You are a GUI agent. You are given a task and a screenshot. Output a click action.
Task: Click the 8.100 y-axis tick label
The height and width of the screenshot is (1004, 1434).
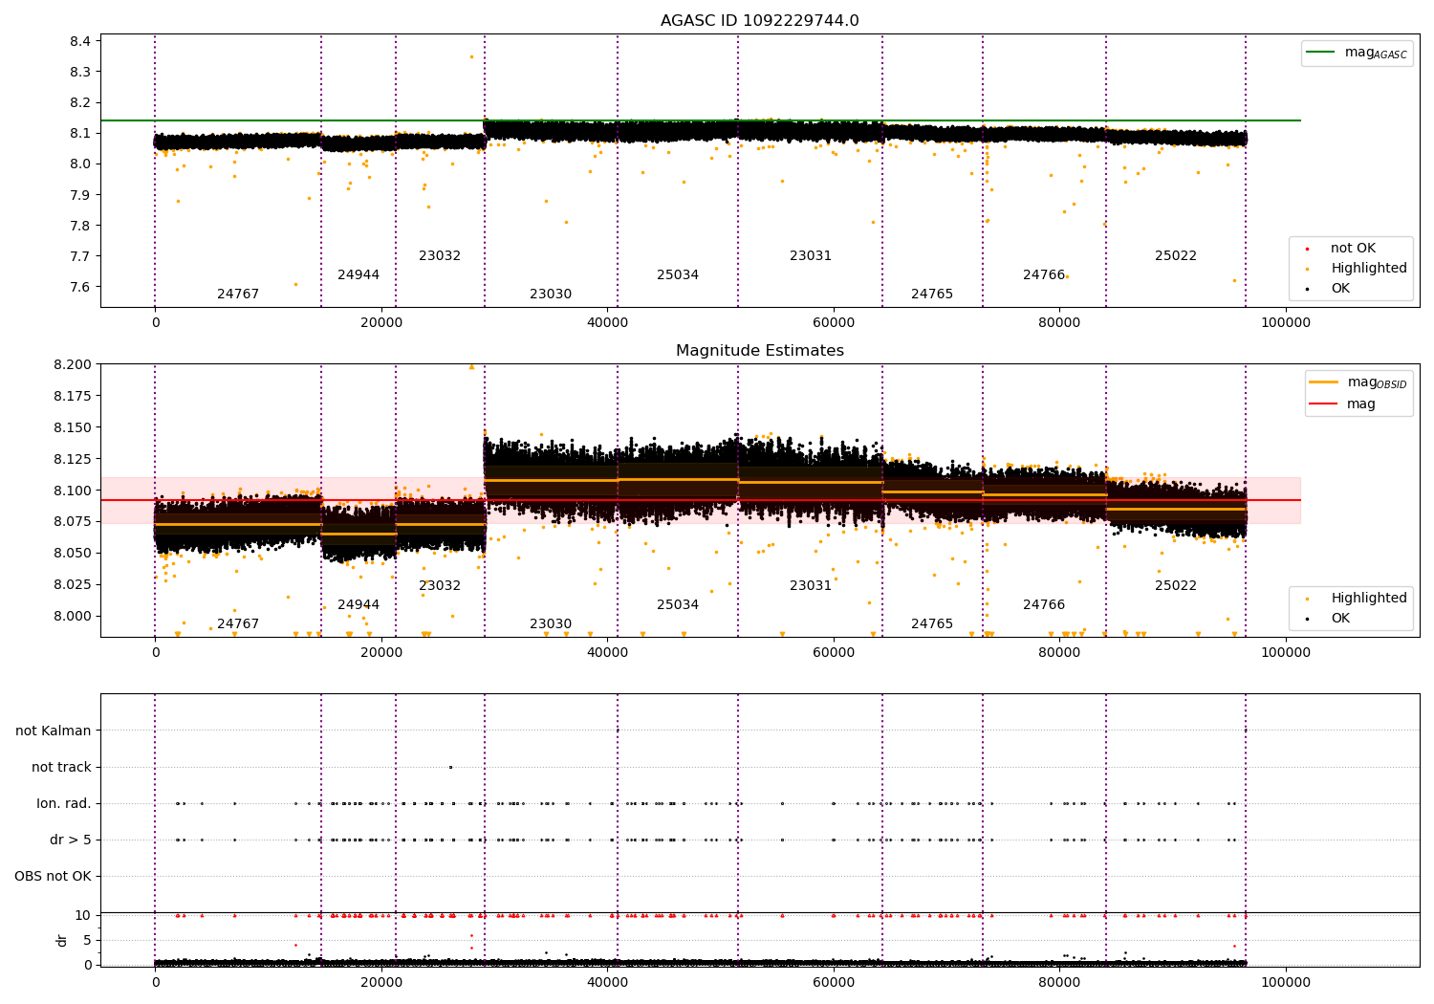pos(73,491)
